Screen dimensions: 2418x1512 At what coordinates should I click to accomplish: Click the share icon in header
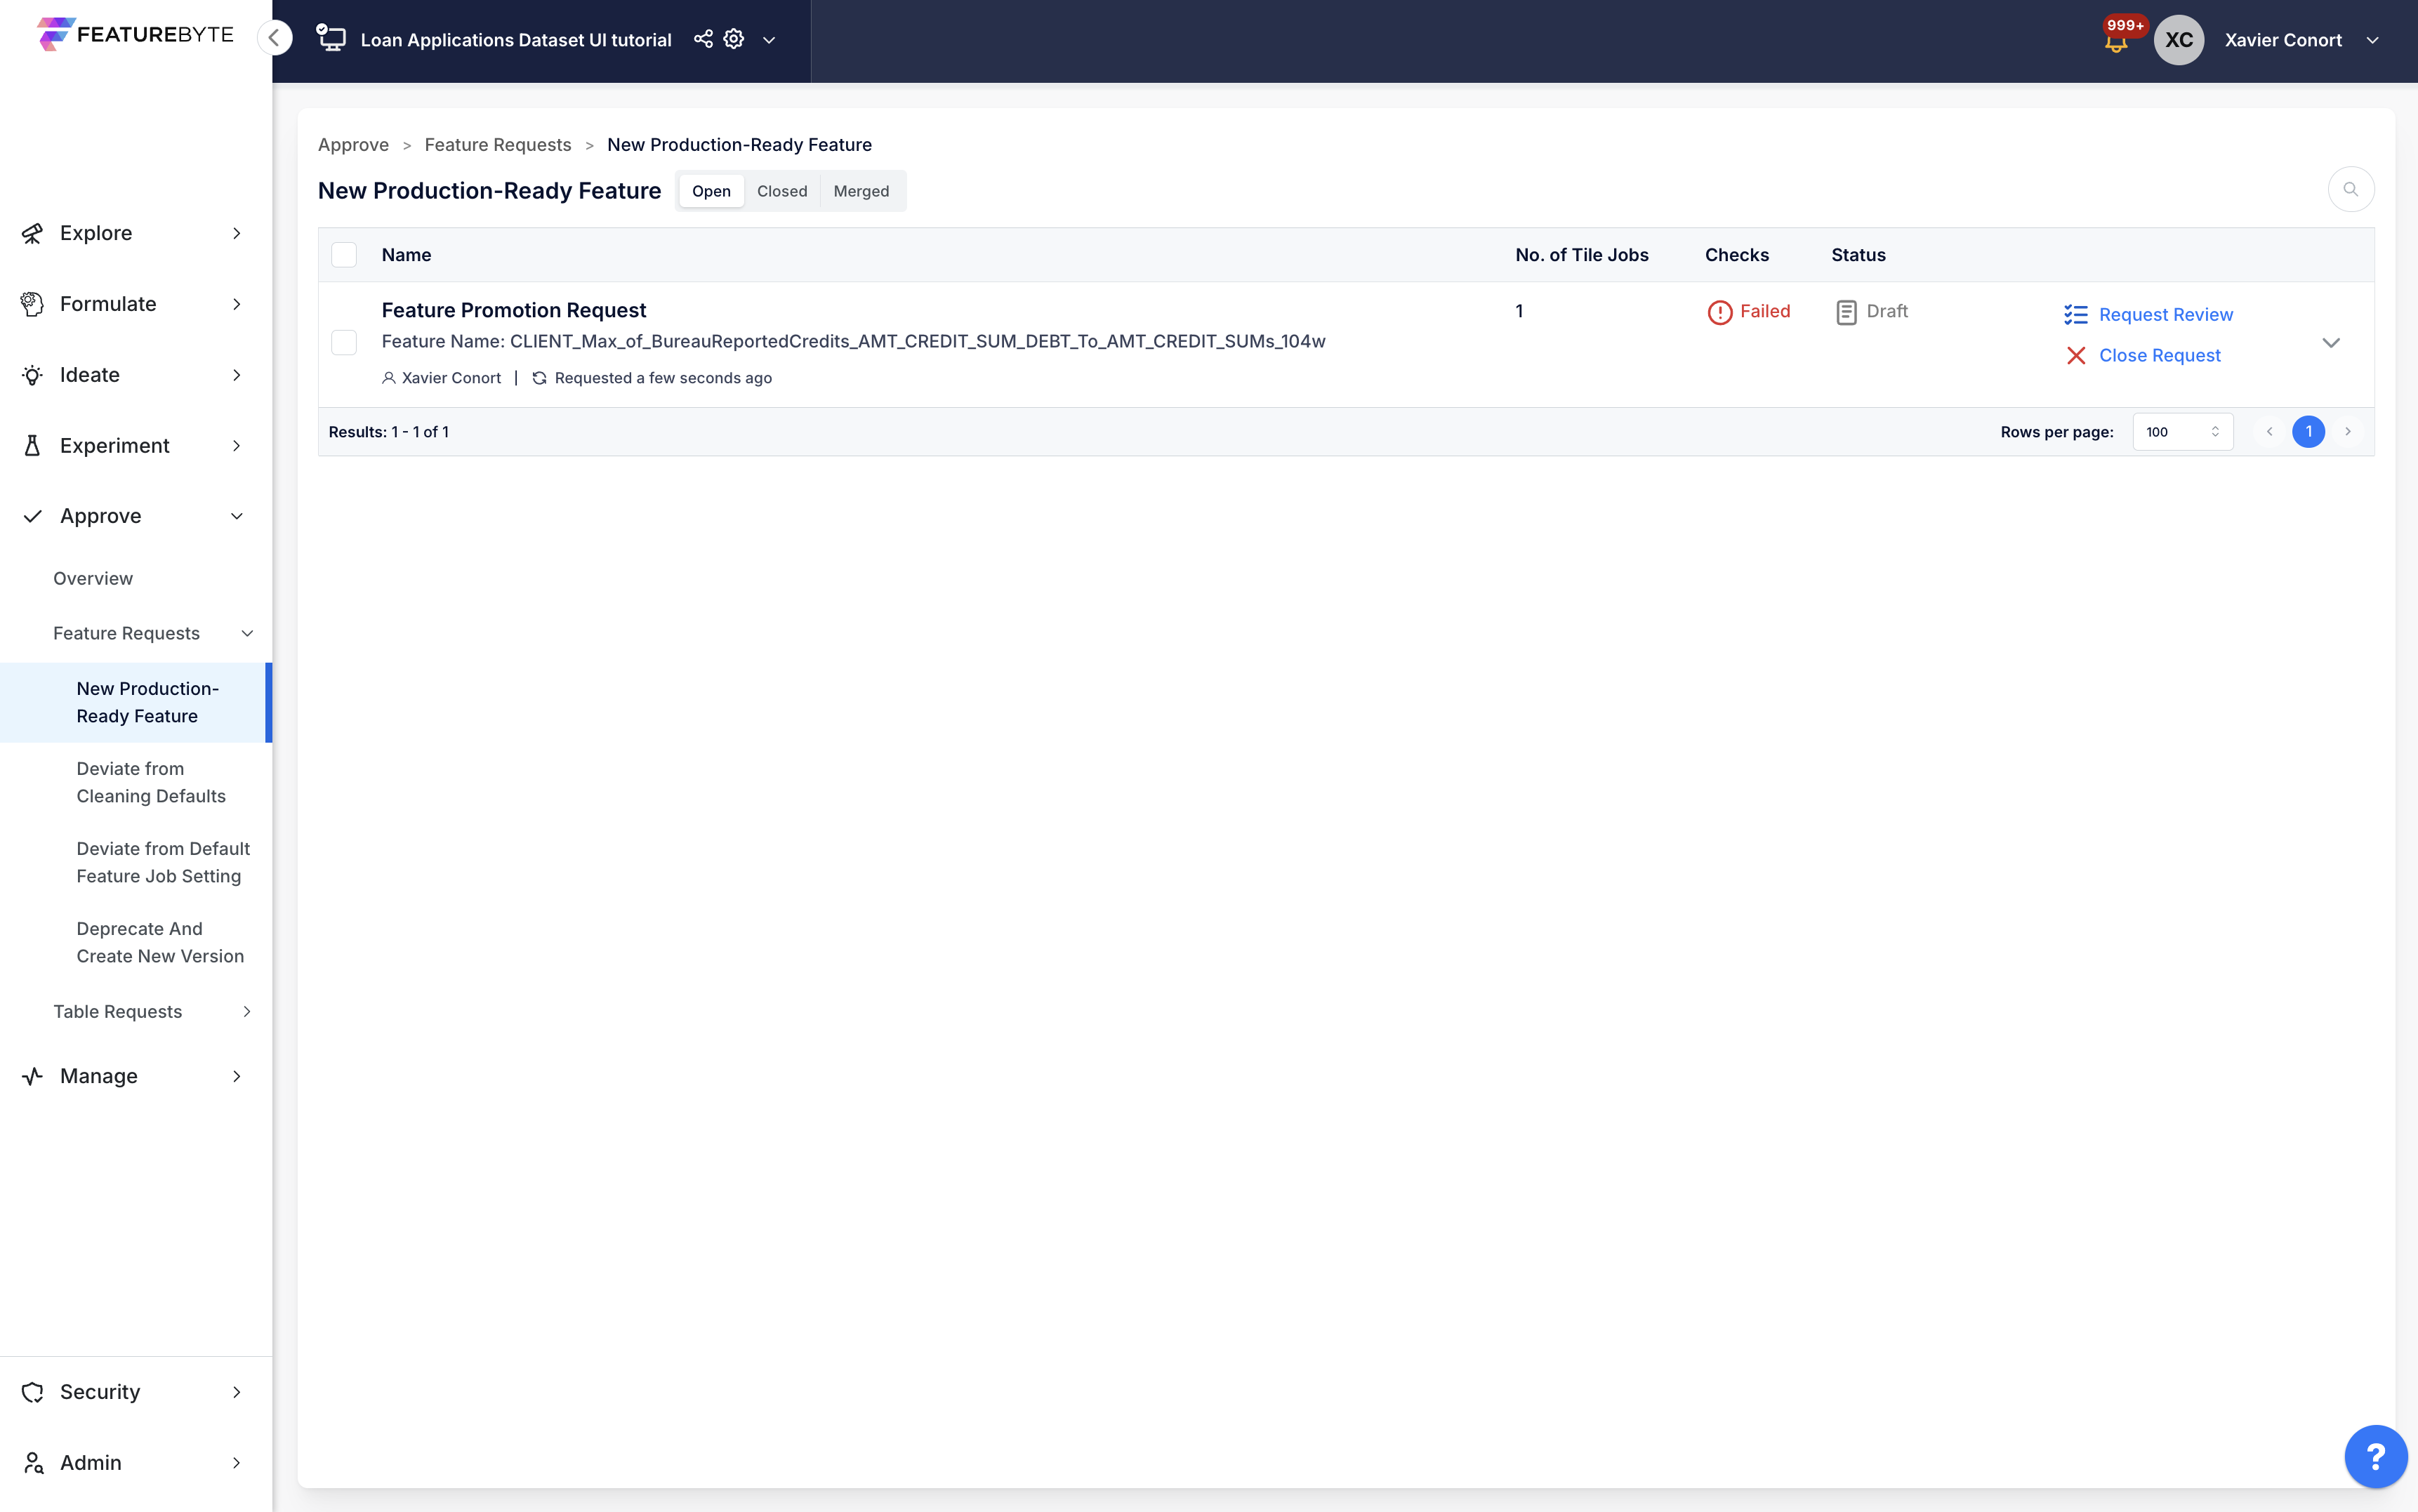(x=703, y=39)
